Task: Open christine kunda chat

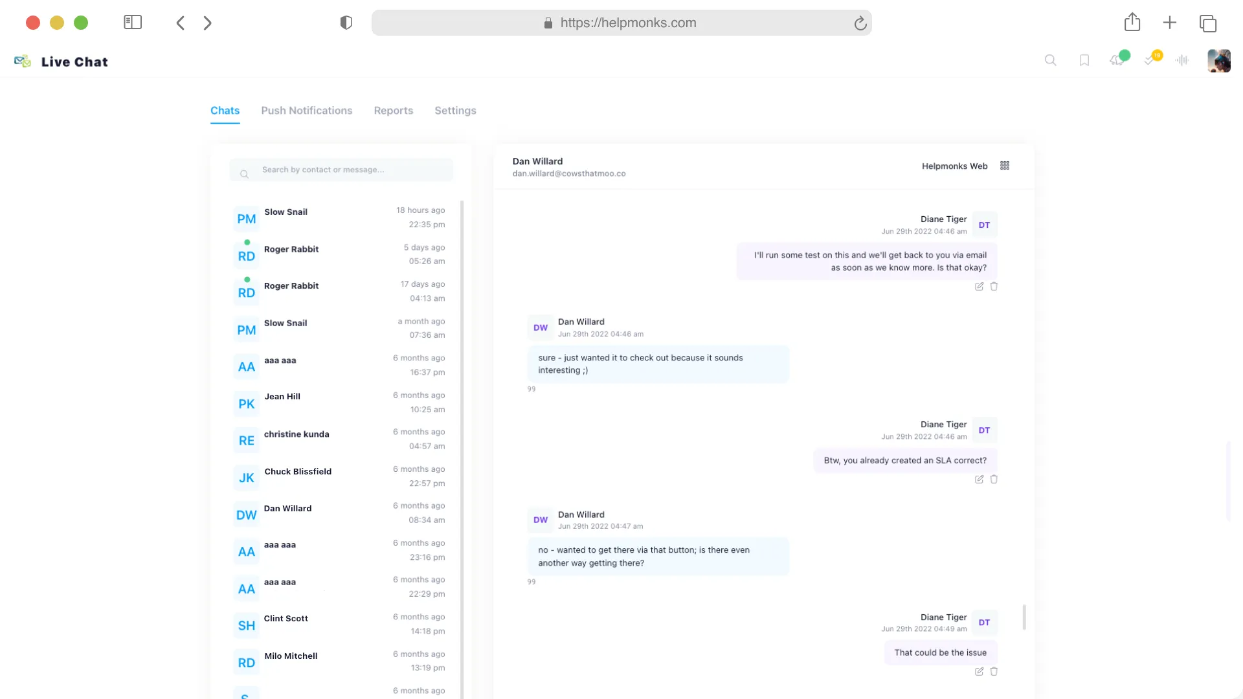Action: pyautogui.click(x=340, y=439)
